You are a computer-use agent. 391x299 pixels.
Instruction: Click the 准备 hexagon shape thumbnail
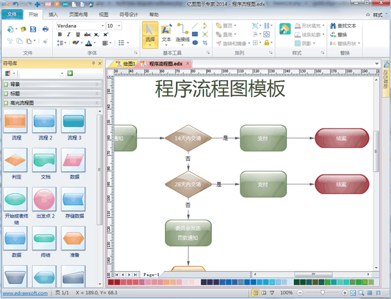(73, 238)
